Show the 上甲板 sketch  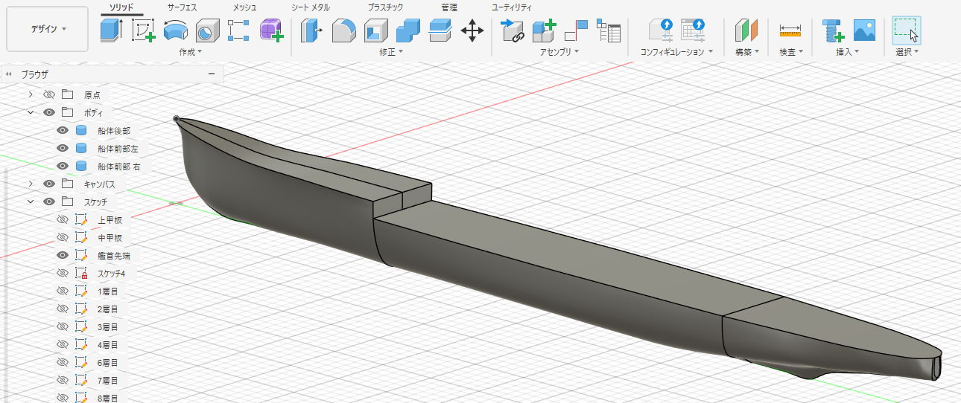click(x=63, y=219)
